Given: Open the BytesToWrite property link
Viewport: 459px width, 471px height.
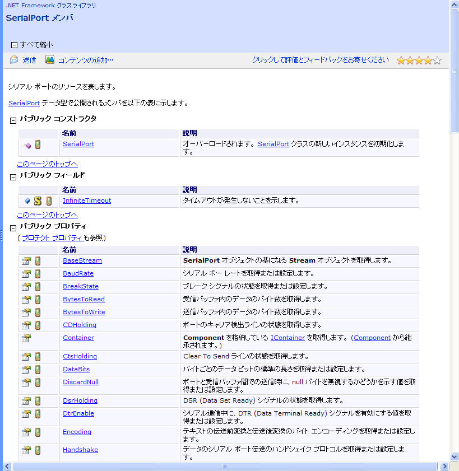Looking at the screenshot, I should [x=84, y=312].
